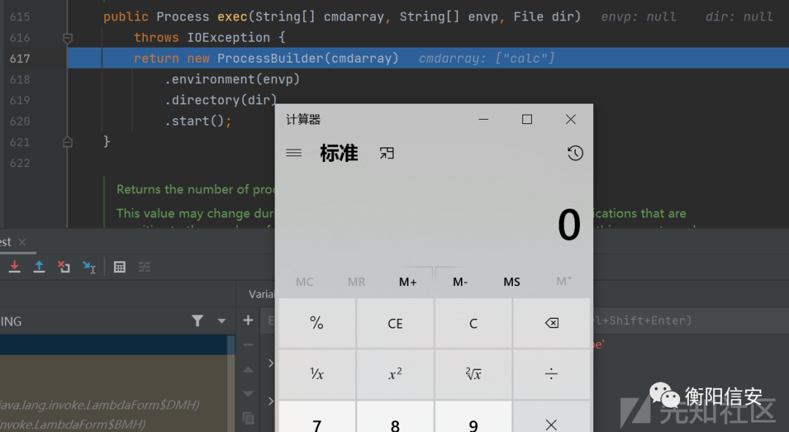Close the debug session tab ending in 'est'

pyautogui.click(x=22, y=242)
